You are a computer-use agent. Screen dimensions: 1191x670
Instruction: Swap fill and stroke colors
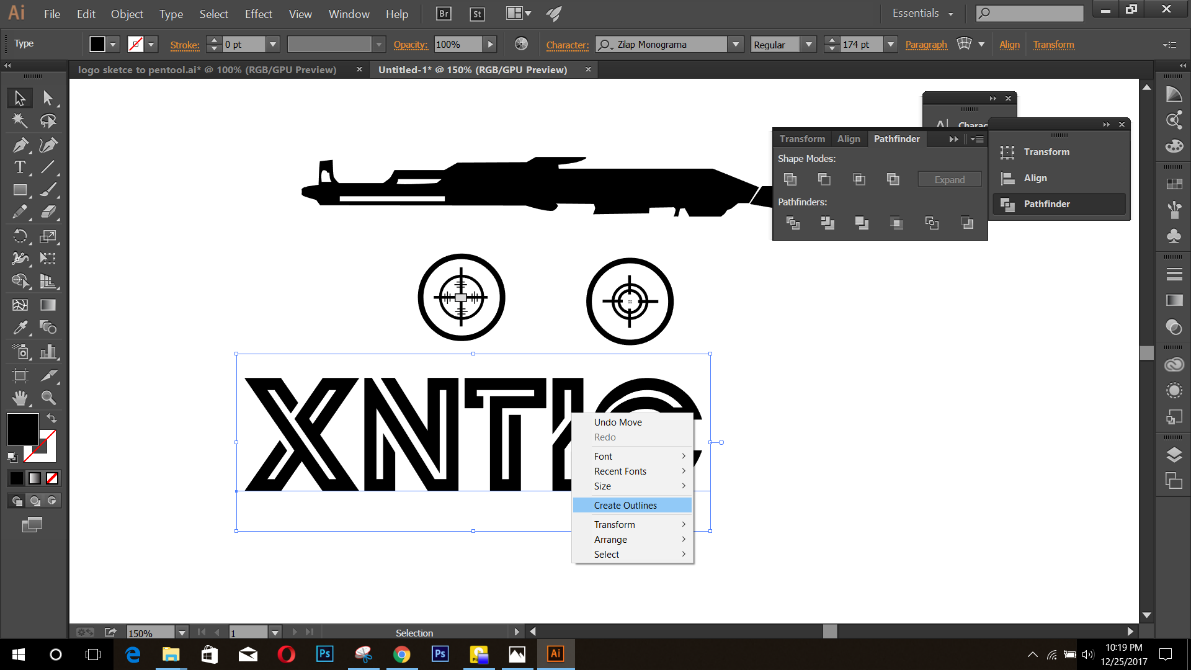52,419
